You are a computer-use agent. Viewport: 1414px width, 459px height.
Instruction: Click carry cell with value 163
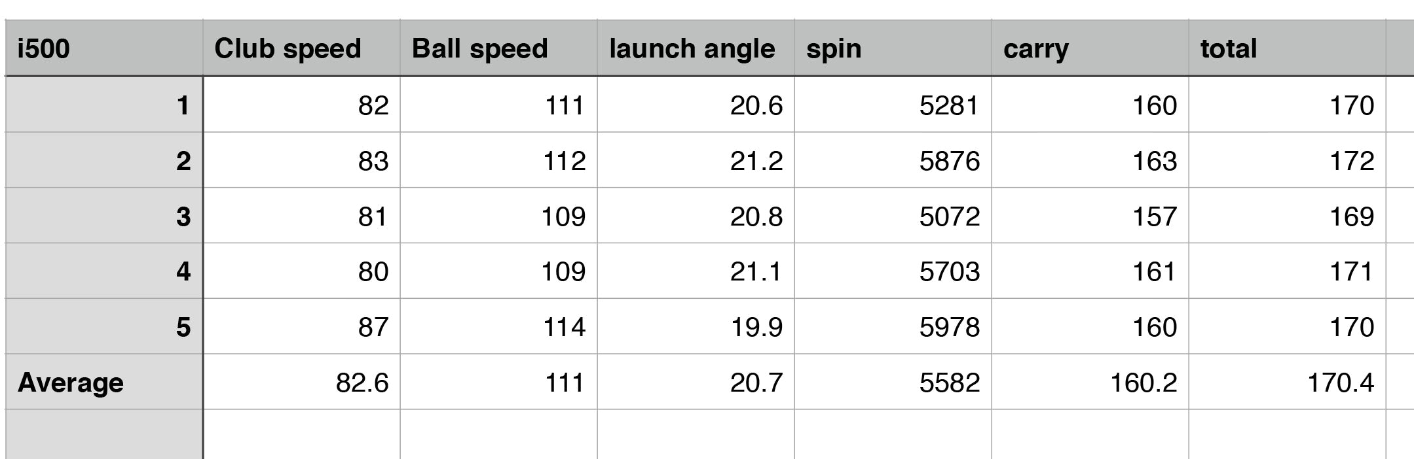(x=1090, y=161)
